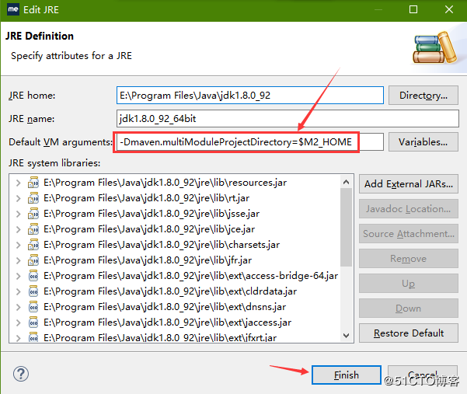Expand the charsets.jar library entry
Viewport: 467px width, 394px height.
(19, 245)
